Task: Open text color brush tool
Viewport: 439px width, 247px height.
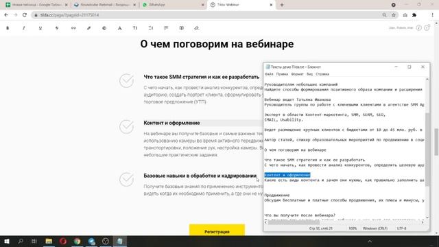Action: [88, 28]
